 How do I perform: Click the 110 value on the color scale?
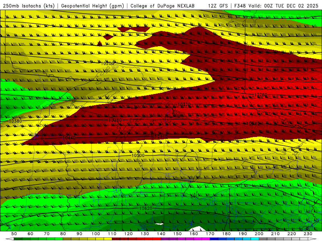click(x=112, y=234)
